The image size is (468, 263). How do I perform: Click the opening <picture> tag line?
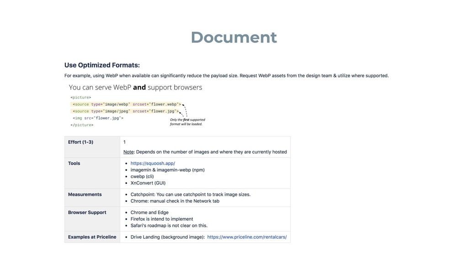(81, 98)
